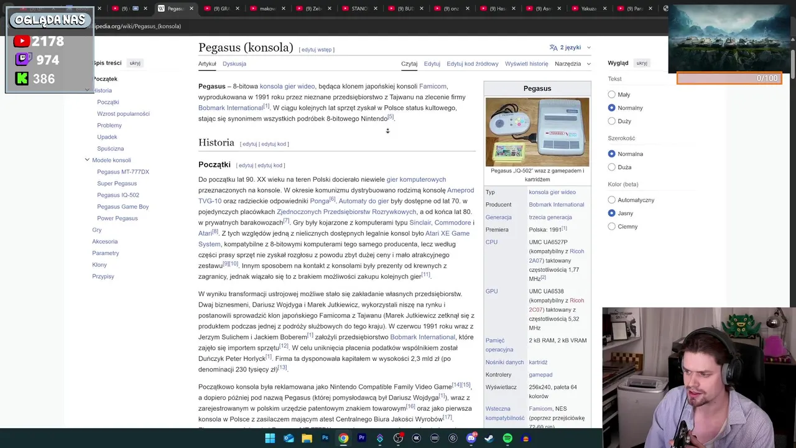Screen dimensions: 796x448
Task: Open Wyświetl historię tab
Action: (527, 63)
